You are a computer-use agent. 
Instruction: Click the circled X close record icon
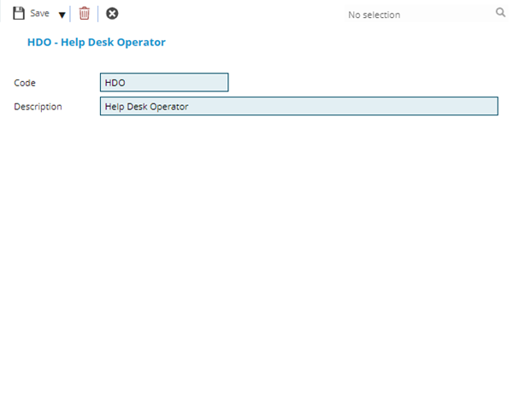(x=112, y=14)
